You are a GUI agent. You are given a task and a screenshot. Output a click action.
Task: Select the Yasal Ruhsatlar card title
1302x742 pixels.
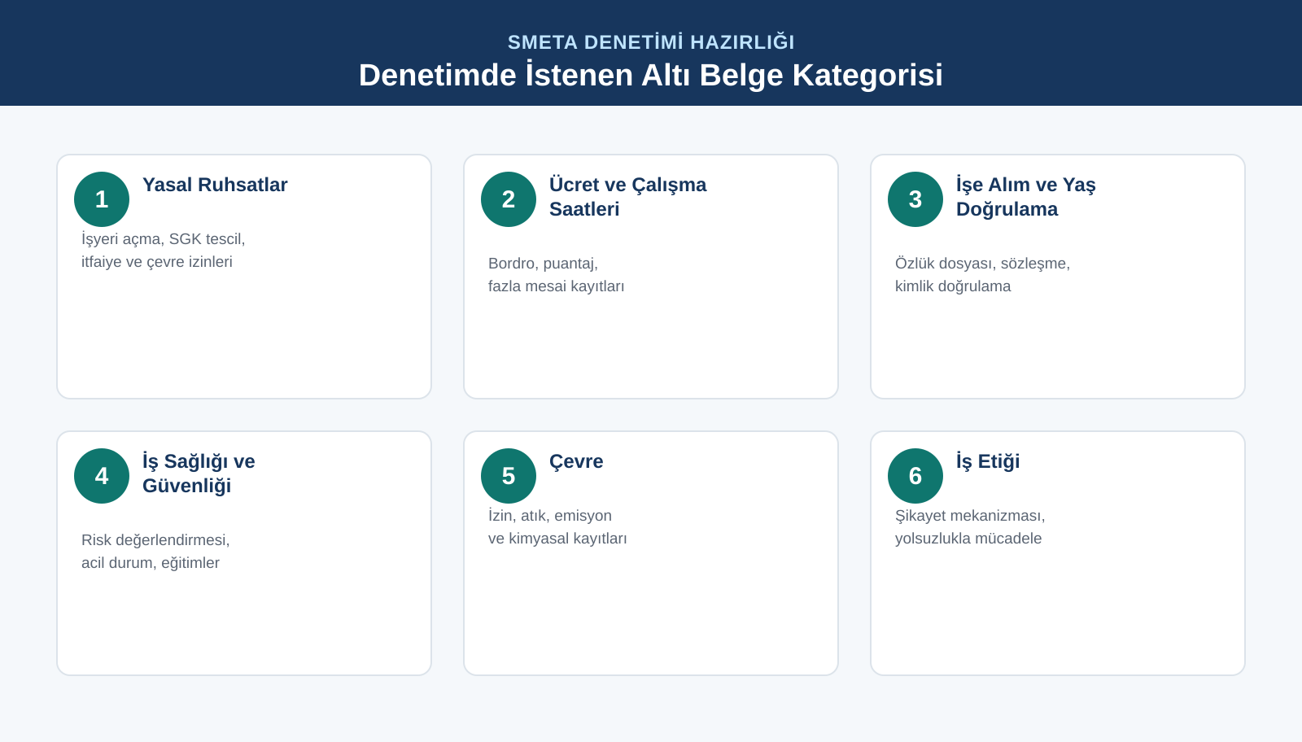tap(215, 185)
